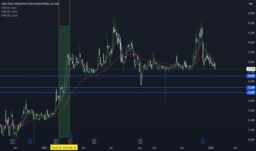Click the leftmost D dividend marker
Viewport: 256px width, 151px height.
click(30, 142)
